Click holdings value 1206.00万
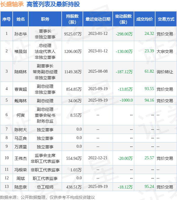The width and height of the screenshot is (177, 200). coord(73,51)
